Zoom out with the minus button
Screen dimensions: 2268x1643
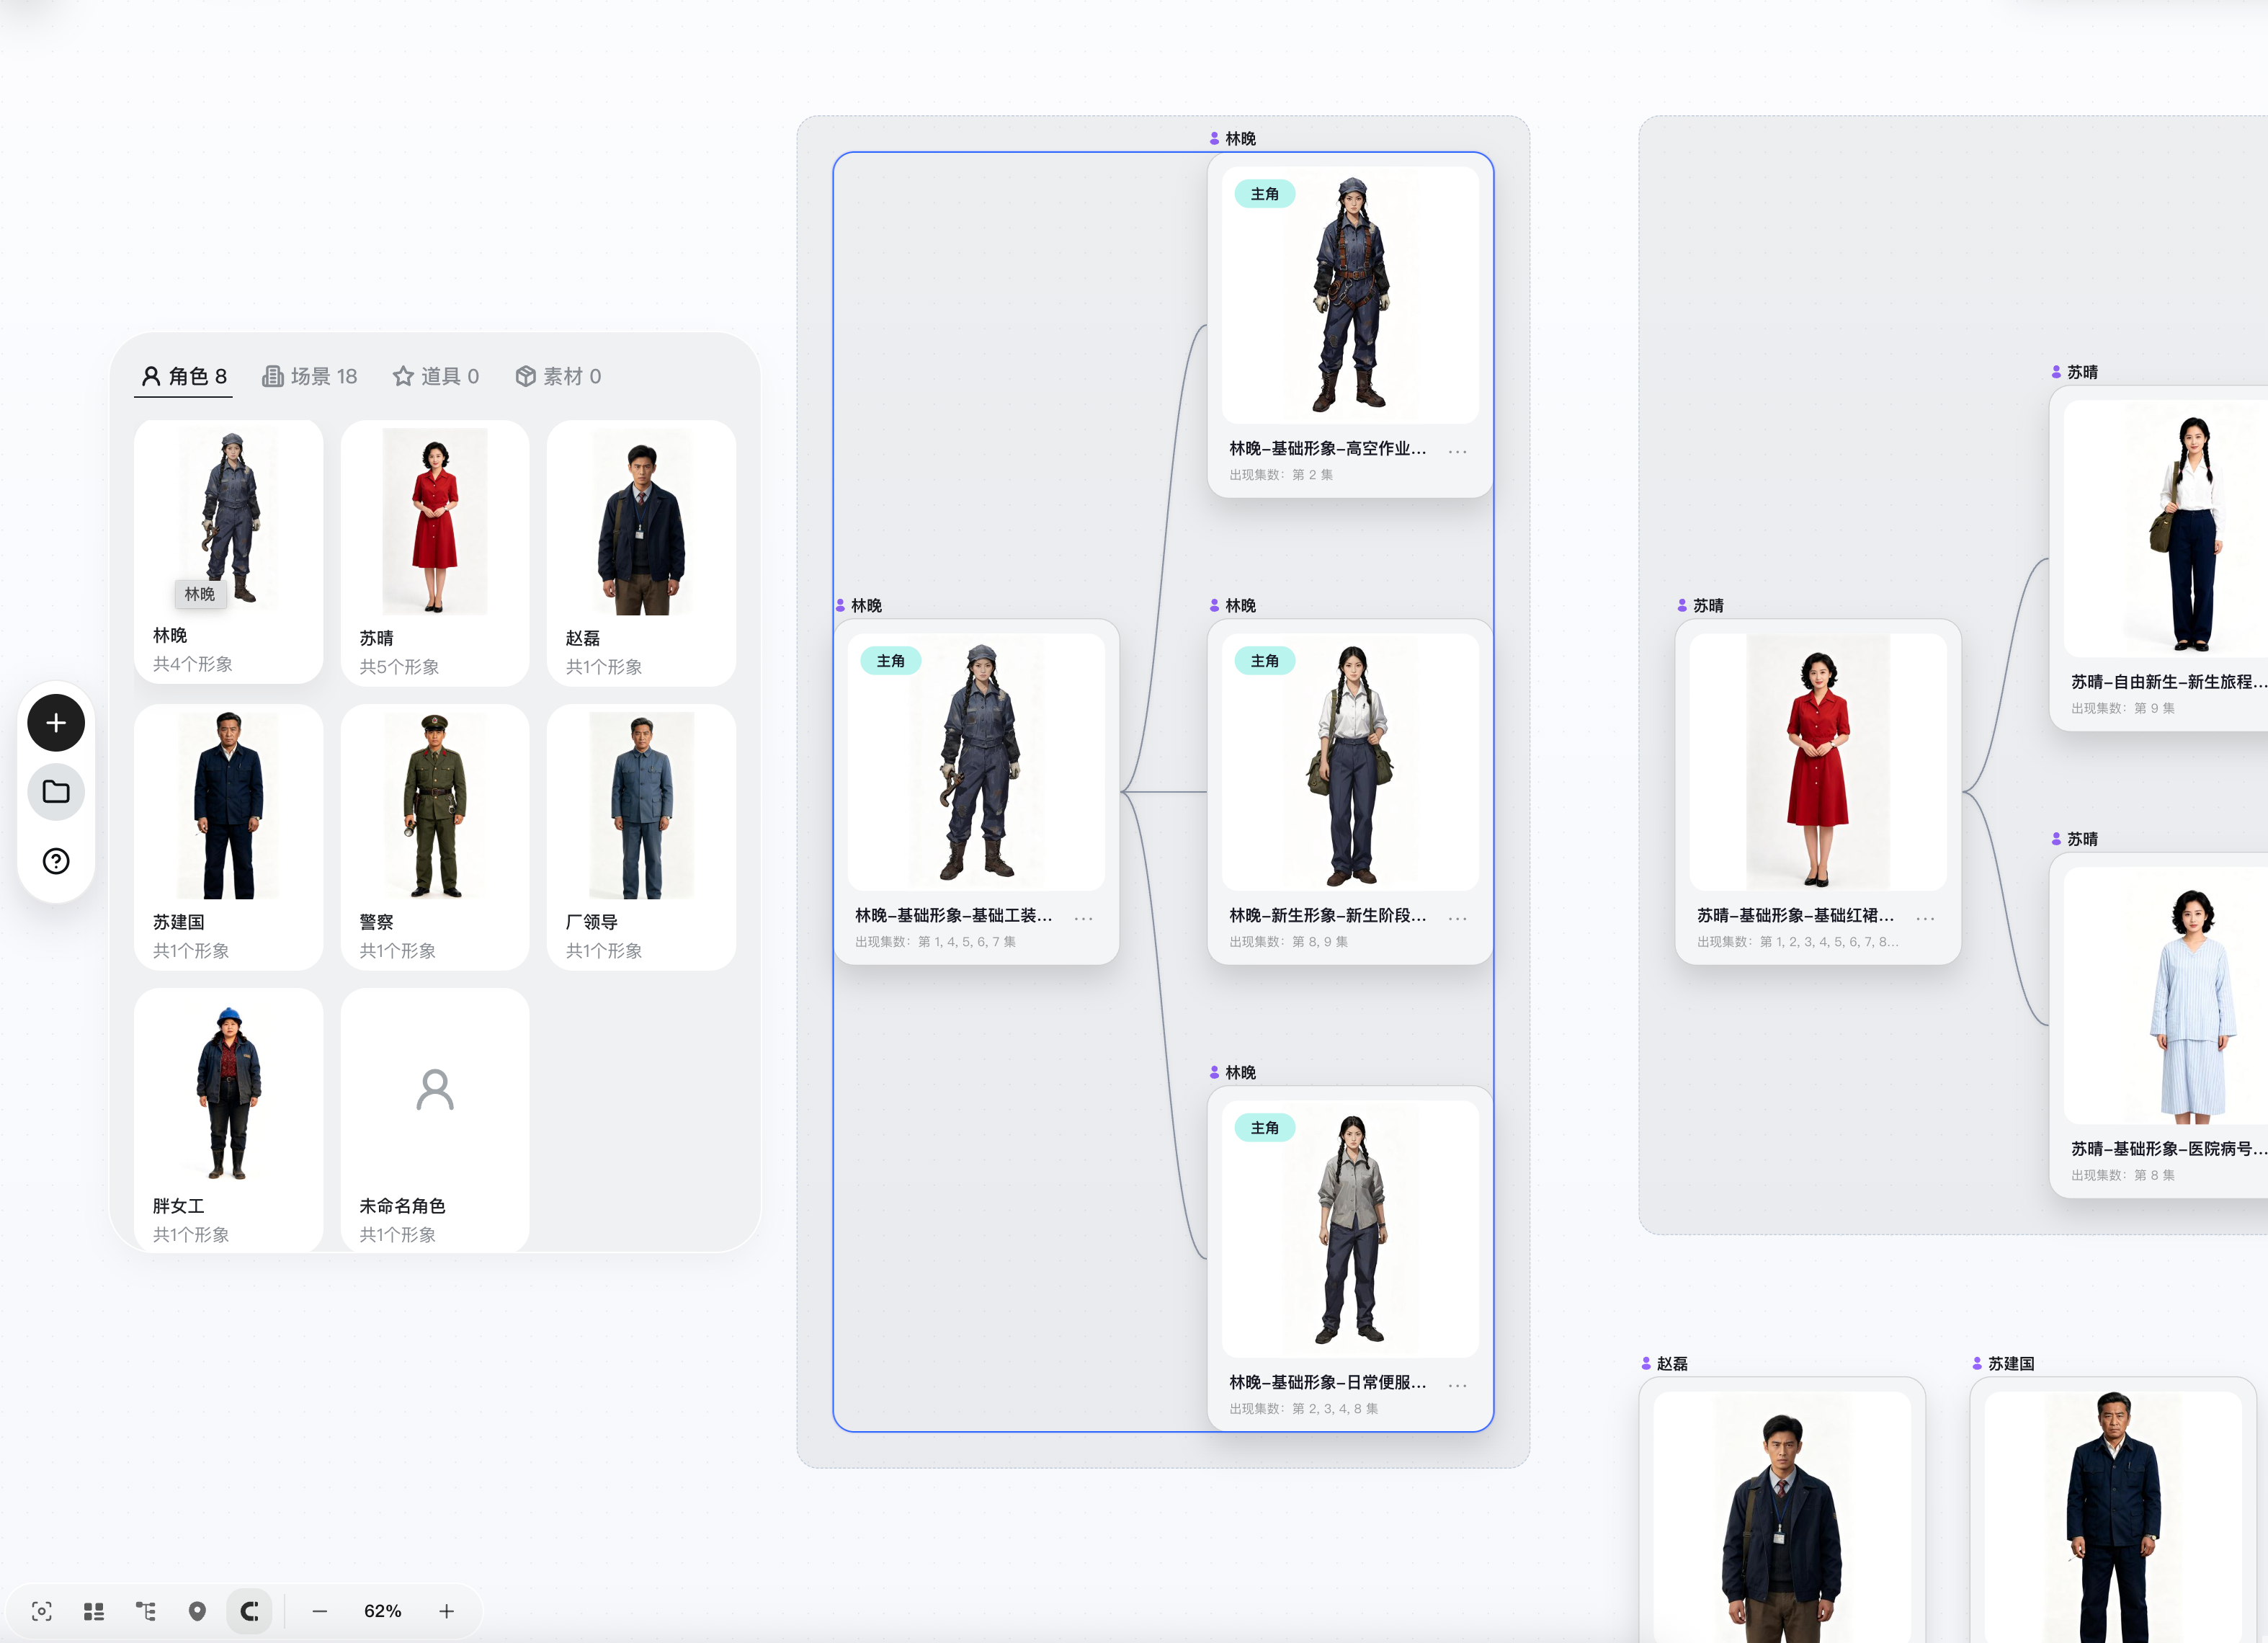pyautogui.click(x=320, y=1611)
